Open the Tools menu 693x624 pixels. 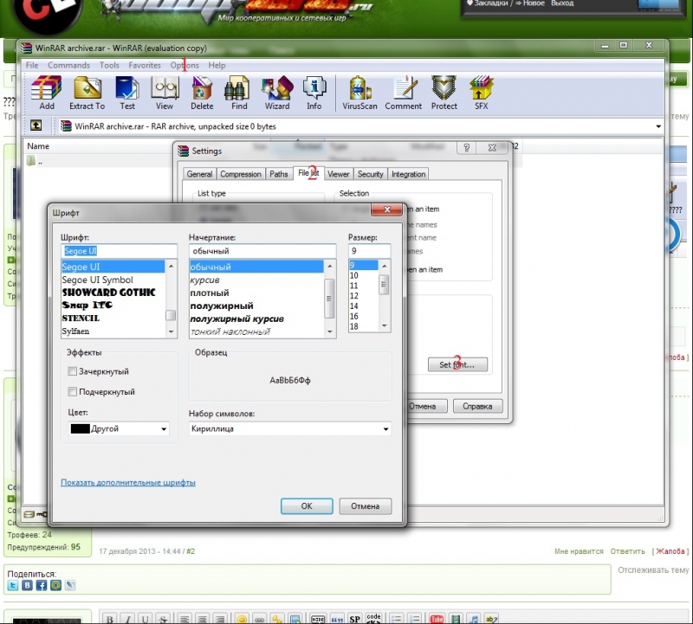click(109, 65)
